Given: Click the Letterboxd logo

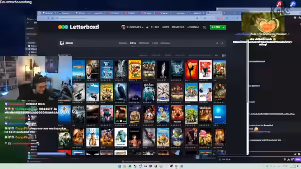Looking at the screenshot, I should click(x=79, y=27).
